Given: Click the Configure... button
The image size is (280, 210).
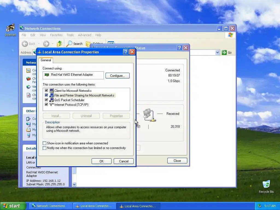Looking at the screenshot, I should 118,76.
